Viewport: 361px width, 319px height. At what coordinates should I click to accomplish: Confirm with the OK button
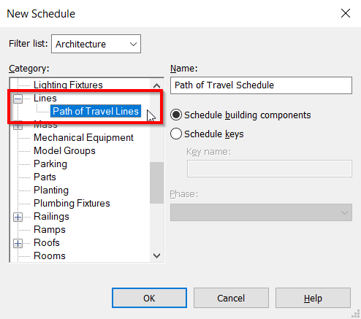[149, 298]
